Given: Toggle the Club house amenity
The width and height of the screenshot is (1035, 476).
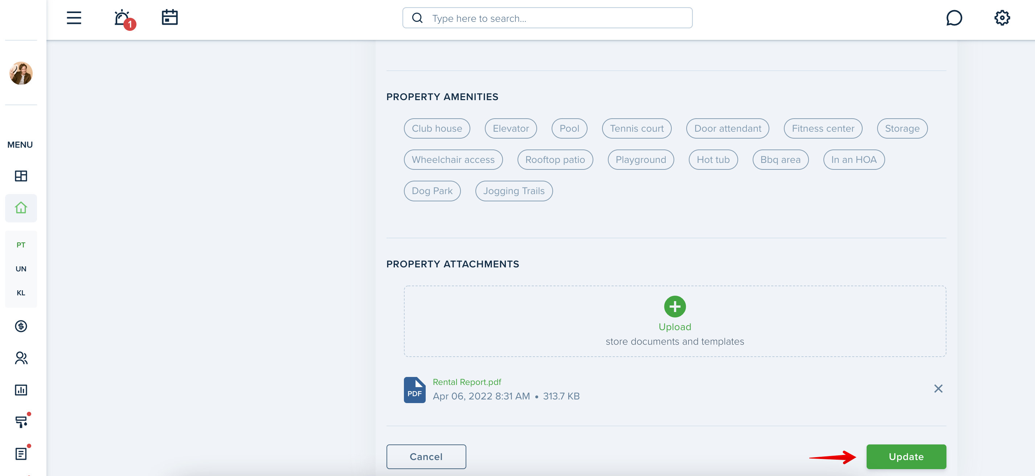Looking at the screenshot, I should 437,128.
